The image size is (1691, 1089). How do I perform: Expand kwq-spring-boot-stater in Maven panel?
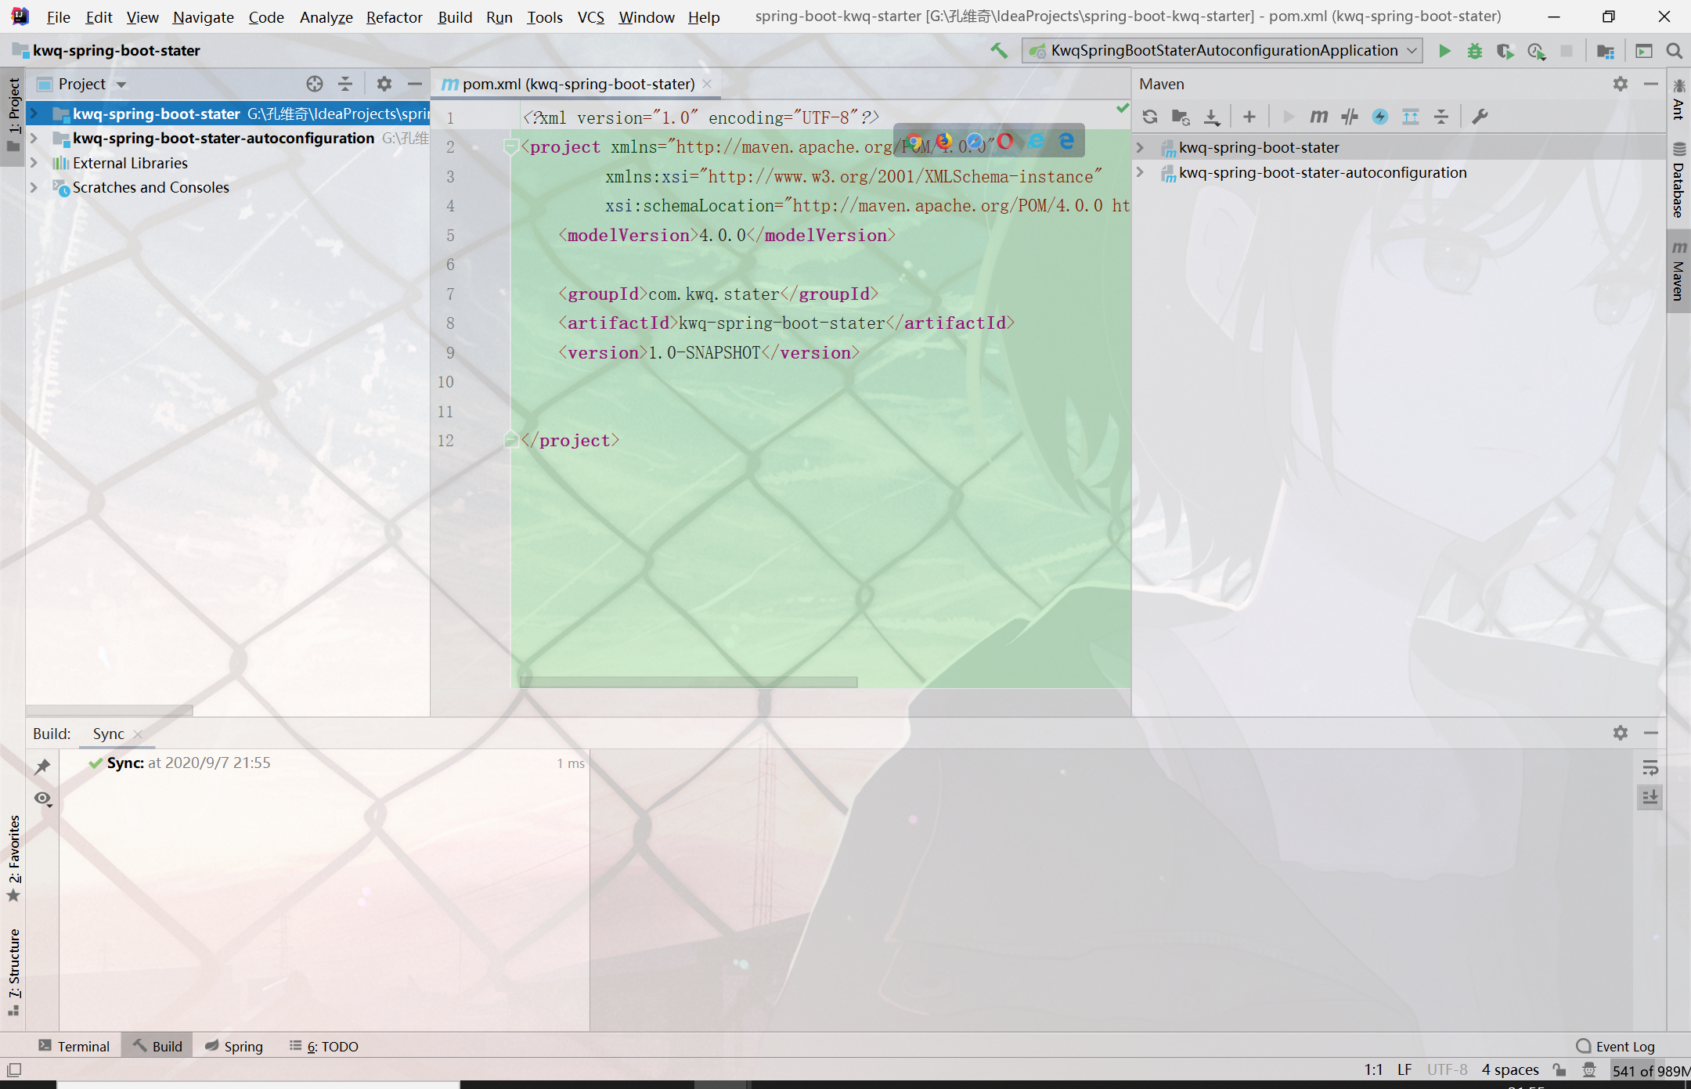(x=1141, y=147)
